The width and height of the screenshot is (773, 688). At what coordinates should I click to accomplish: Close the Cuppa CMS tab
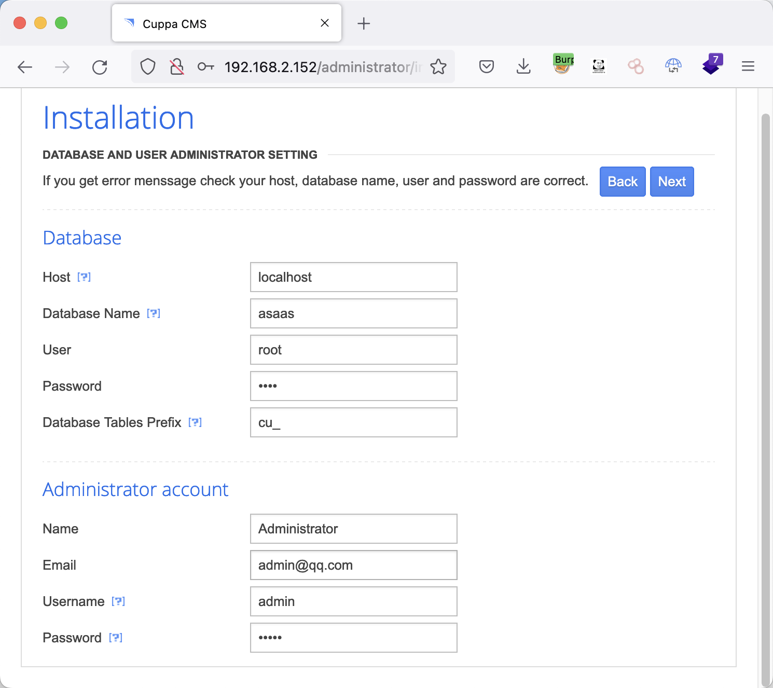pyautogui.click(x=325, y=23)
